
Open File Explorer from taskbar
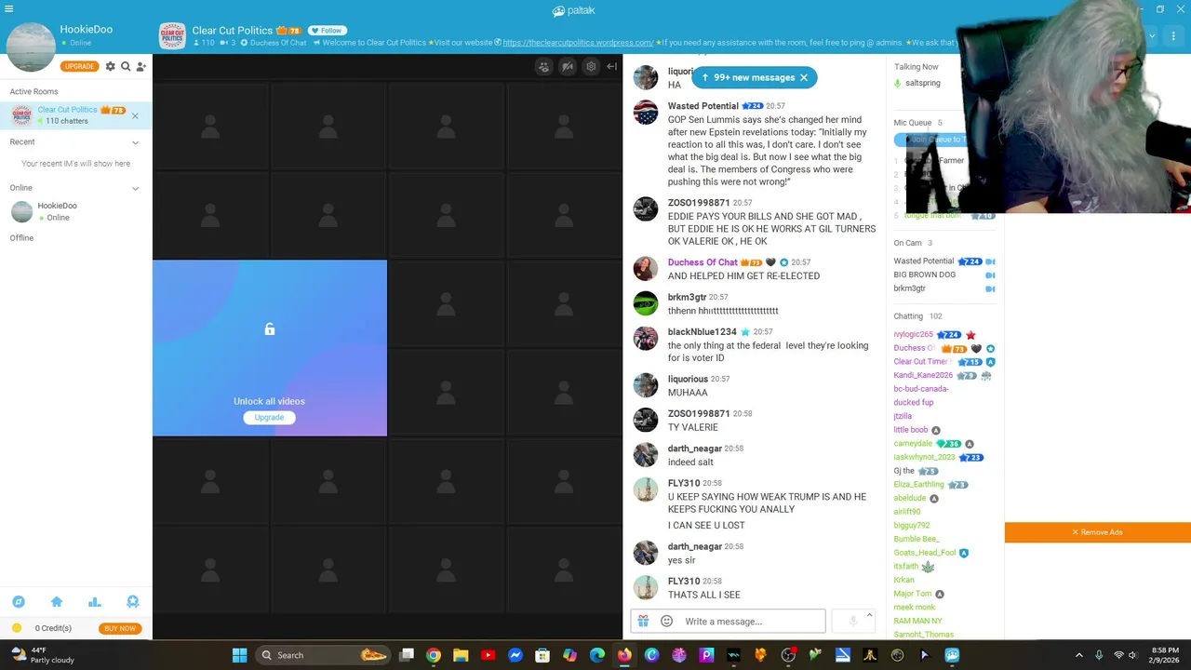coord(461,655)
